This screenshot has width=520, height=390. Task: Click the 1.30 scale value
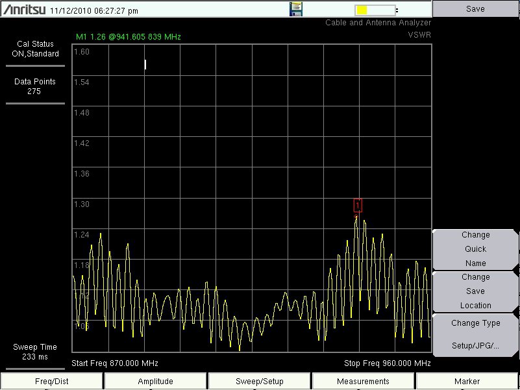coord(82,204)
